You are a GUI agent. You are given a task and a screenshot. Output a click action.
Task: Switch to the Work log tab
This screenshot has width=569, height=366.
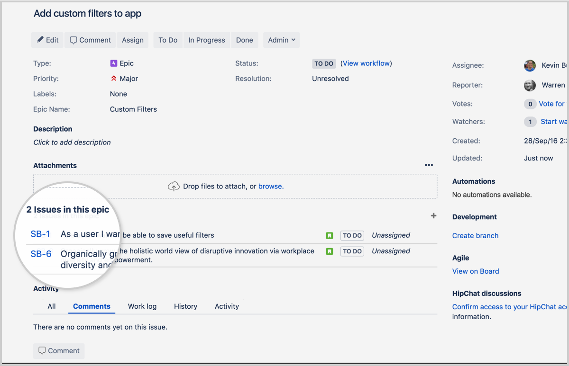142,306
